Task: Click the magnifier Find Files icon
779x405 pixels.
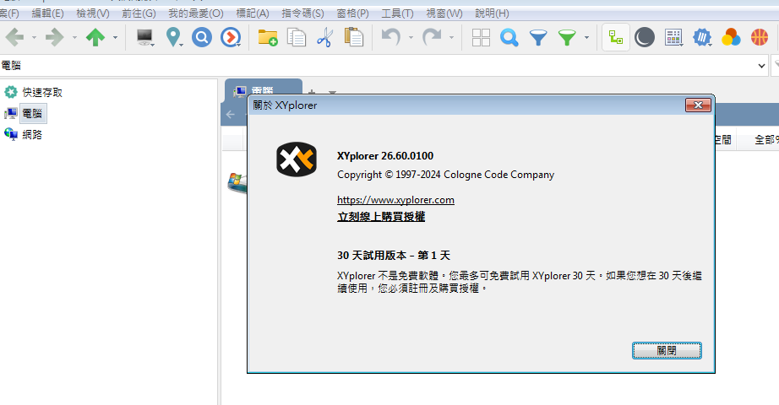Action: [509, 37]
